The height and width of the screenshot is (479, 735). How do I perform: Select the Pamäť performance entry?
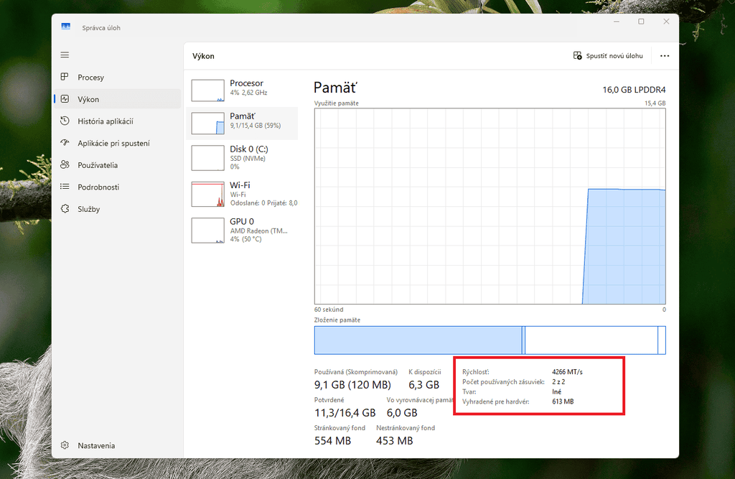coord(242,123)
